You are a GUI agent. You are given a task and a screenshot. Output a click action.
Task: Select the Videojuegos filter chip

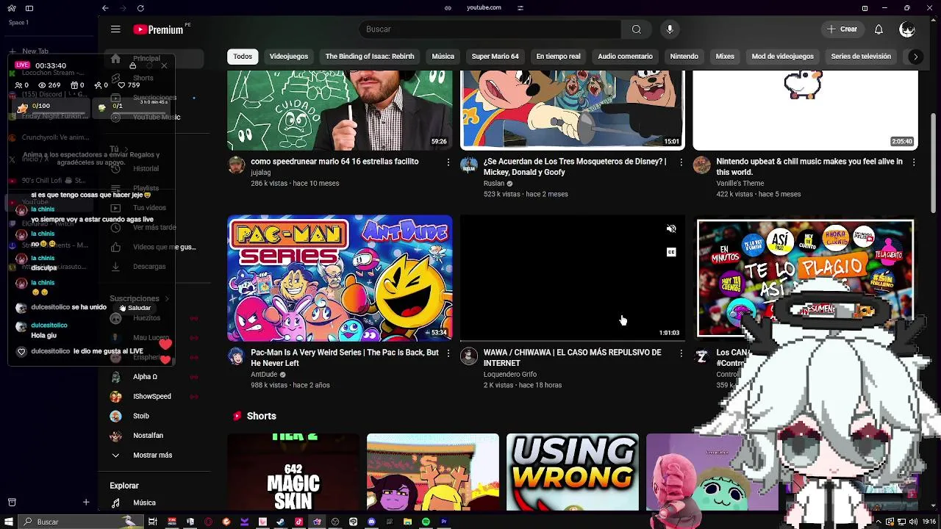289,57
